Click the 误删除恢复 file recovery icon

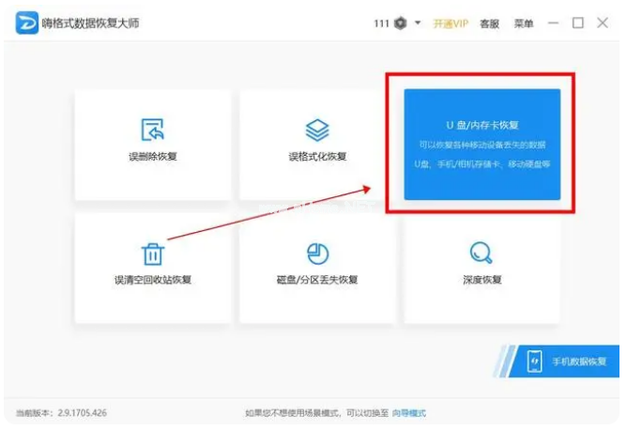[153, 130]
